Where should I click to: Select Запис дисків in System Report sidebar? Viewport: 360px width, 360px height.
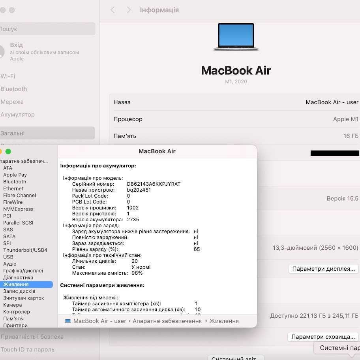click(19, 291)
